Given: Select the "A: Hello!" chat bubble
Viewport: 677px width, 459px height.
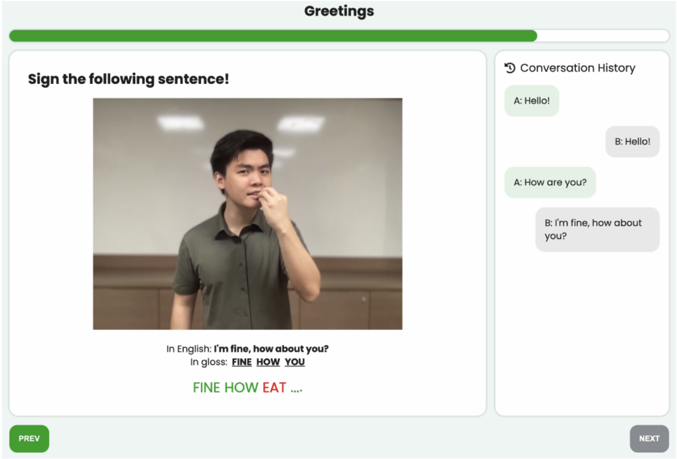Looking at the screenshot, I should click(531, 101).
